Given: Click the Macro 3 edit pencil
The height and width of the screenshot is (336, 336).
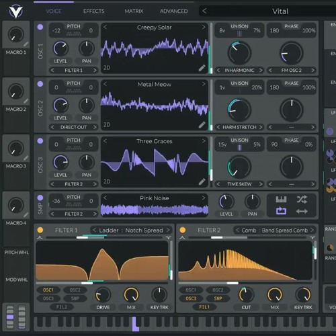Looking at the screenshot, I should (26, 158).
